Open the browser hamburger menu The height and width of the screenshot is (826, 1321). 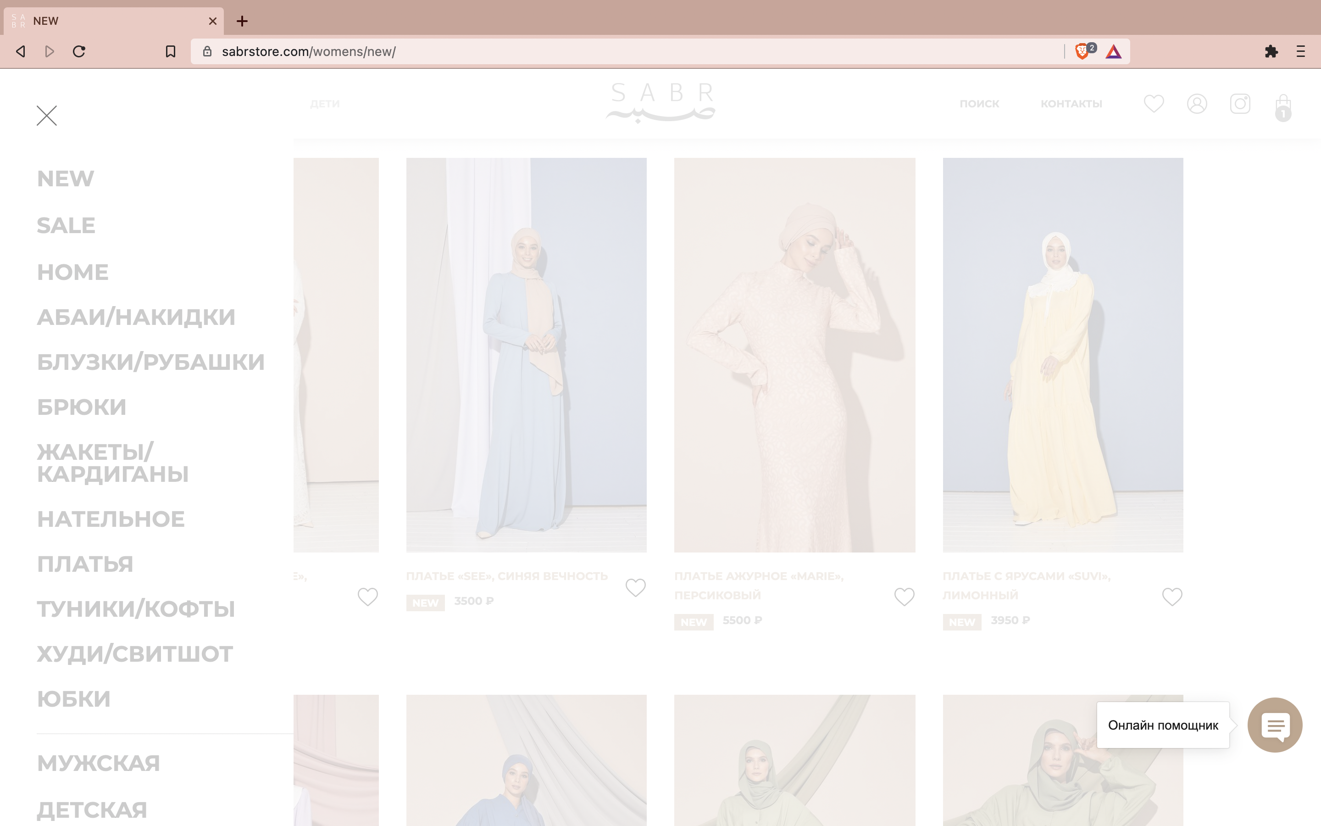point(1300,51)
